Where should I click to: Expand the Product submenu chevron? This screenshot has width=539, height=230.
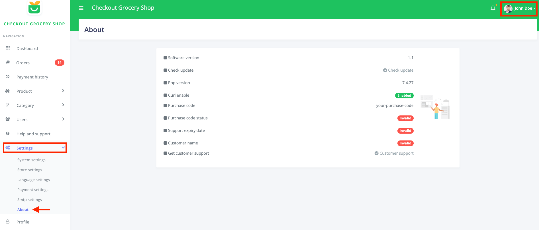63,91
